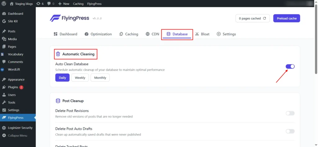This screenshot has width=318, height=147.
Task: Open the Bloat tab
Action: click(202, 34)
